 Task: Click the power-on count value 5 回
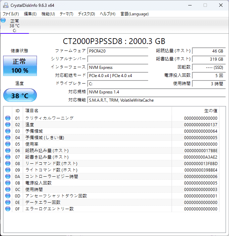209,76
